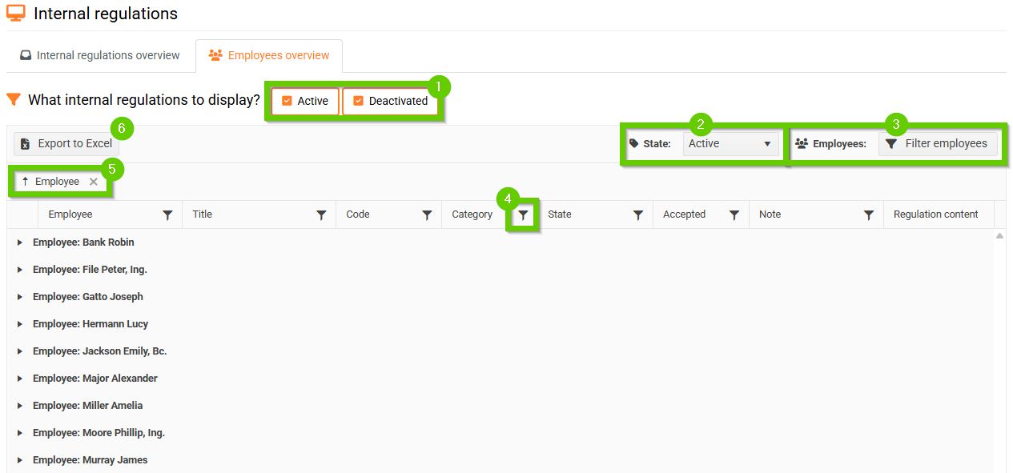Open the Accepted column filter icon
The height and width of the screenshot is (473, 1013).
pyautogui.click(x=734, y=214)
